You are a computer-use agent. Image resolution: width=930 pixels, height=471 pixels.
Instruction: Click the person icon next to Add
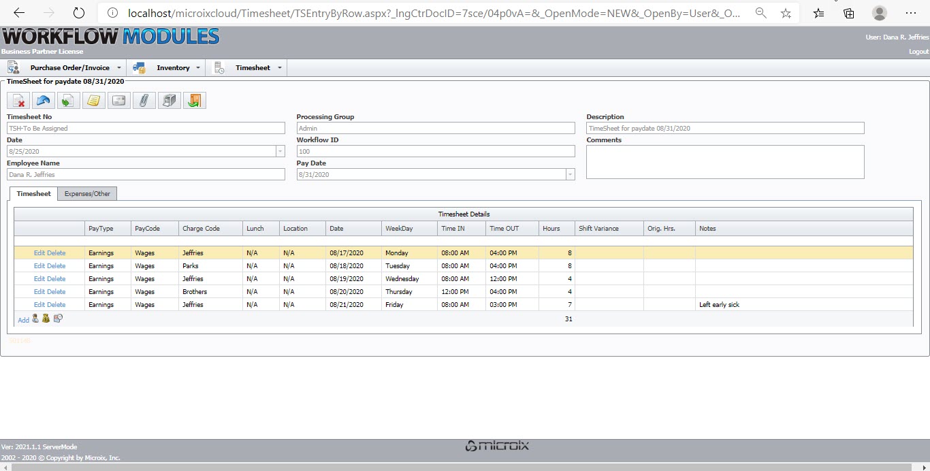point(35,319)
